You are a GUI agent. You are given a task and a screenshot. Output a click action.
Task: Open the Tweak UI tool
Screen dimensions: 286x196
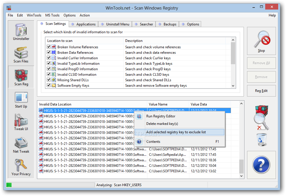coord(21,122)
